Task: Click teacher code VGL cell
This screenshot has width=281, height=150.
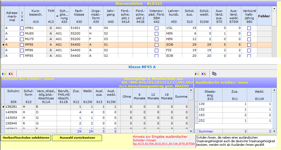Action: pyautogui.click(x=174, y=28)
